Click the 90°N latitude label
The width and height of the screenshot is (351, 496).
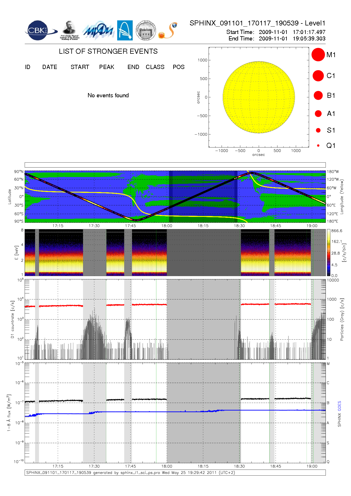tap(19, 172)
